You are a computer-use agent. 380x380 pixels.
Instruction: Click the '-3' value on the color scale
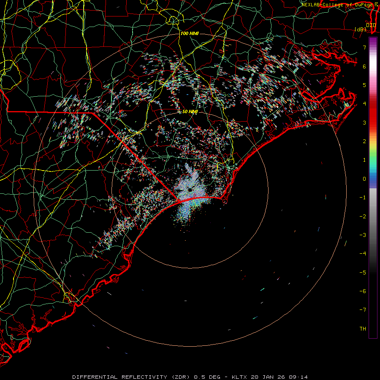click(363, 235)
